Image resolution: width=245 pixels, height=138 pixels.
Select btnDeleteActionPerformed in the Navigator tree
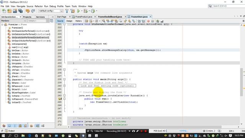tap(31, 34)
